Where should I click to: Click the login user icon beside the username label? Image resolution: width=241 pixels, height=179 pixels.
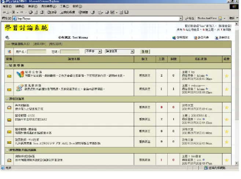click(x=10, y=52)
